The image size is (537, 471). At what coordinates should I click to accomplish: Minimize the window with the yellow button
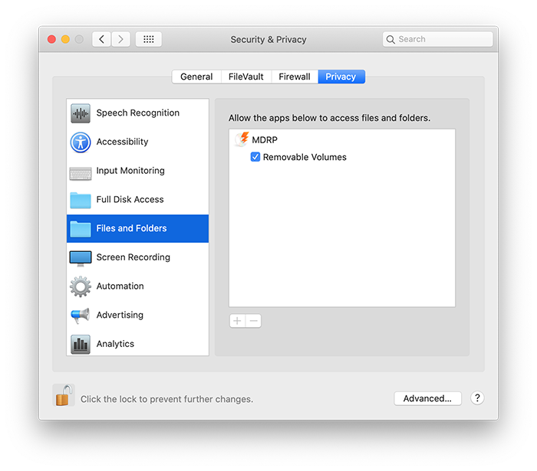[65, 39]
